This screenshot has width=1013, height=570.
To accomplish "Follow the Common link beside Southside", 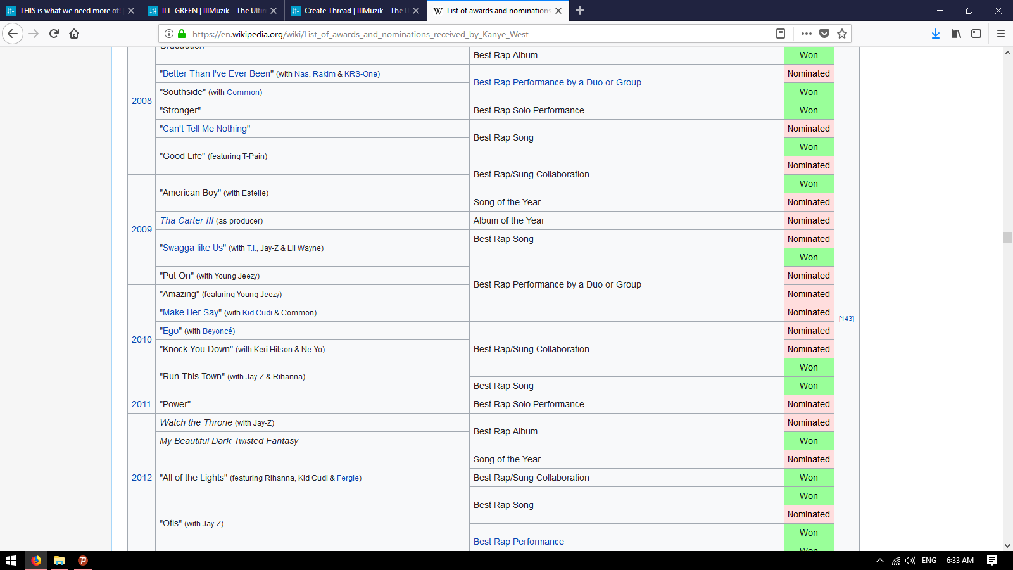I will pos(243,92).
